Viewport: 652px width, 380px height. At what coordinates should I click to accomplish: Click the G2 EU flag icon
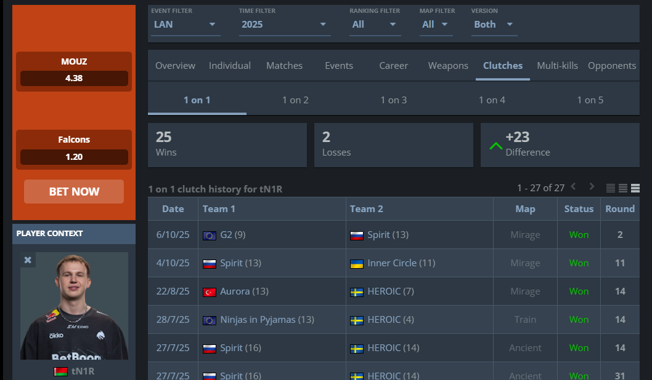pos(209,236)
